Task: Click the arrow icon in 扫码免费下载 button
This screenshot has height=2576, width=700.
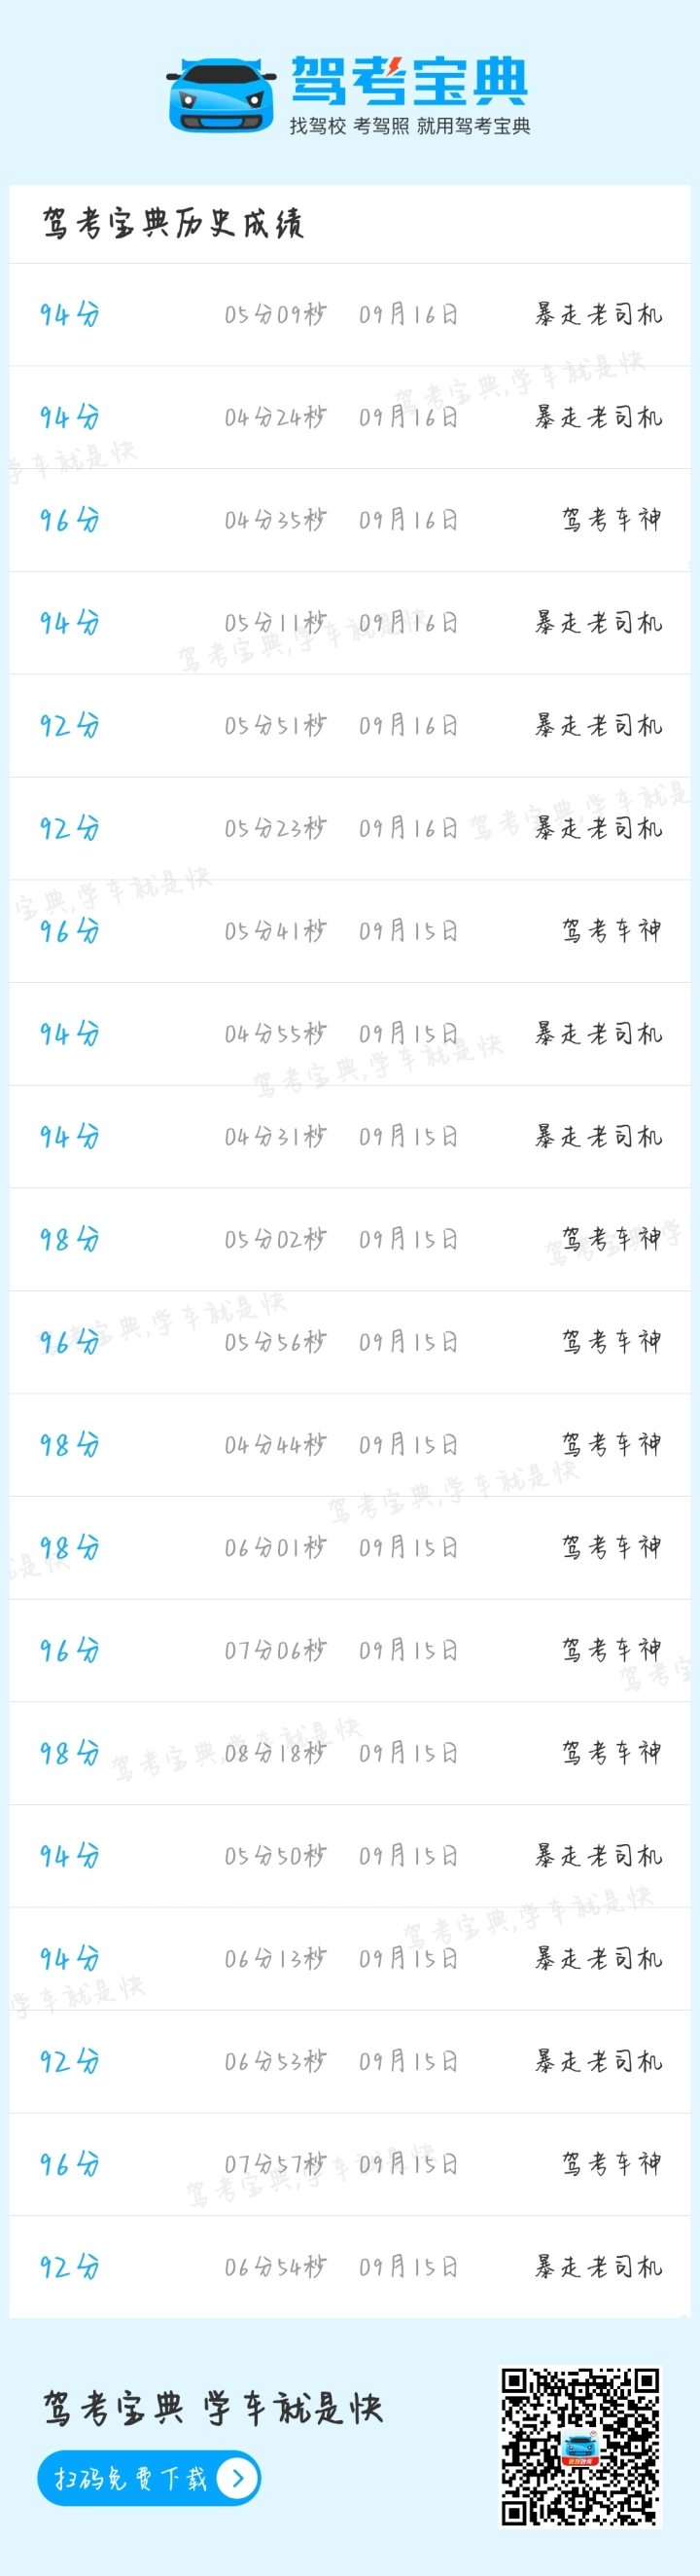Action: click(x=237, y=2478)
